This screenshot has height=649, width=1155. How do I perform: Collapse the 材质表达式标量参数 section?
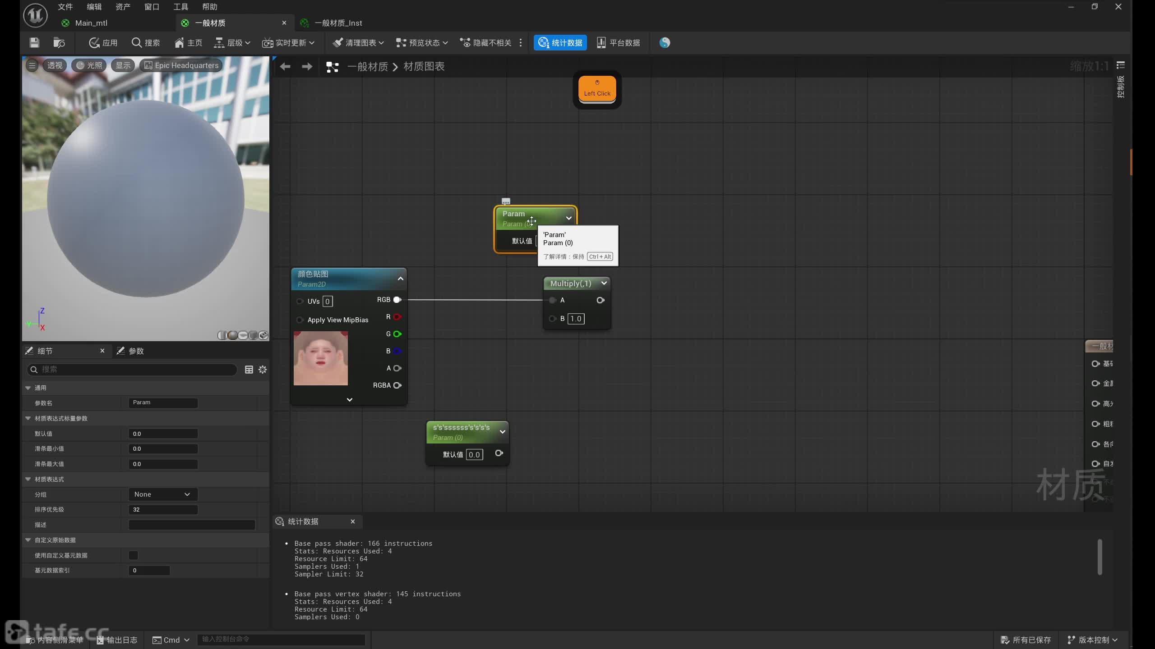pyautogui.click(x=28, y=418)
